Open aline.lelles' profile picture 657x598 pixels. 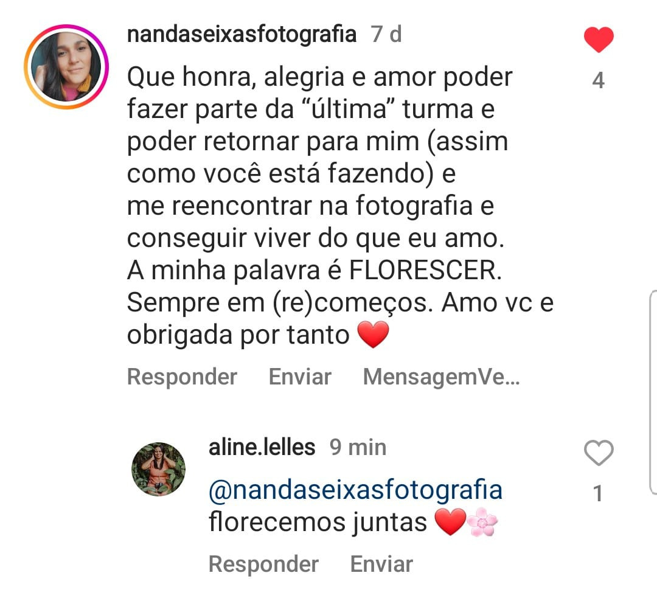(158, 470)
